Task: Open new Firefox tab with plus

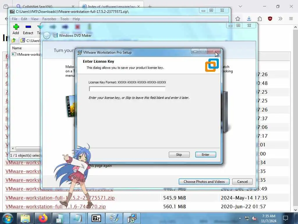Action: [x=150, y=6]
